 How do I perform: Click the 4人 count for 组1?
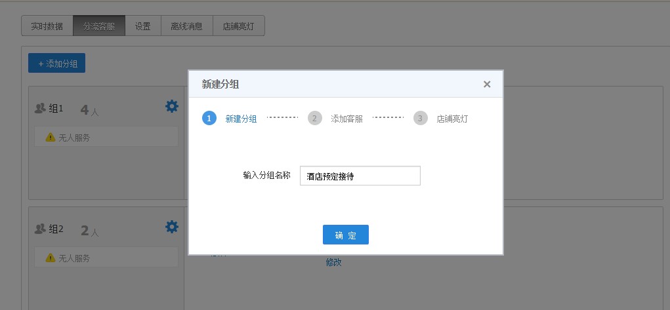[90, 111]
